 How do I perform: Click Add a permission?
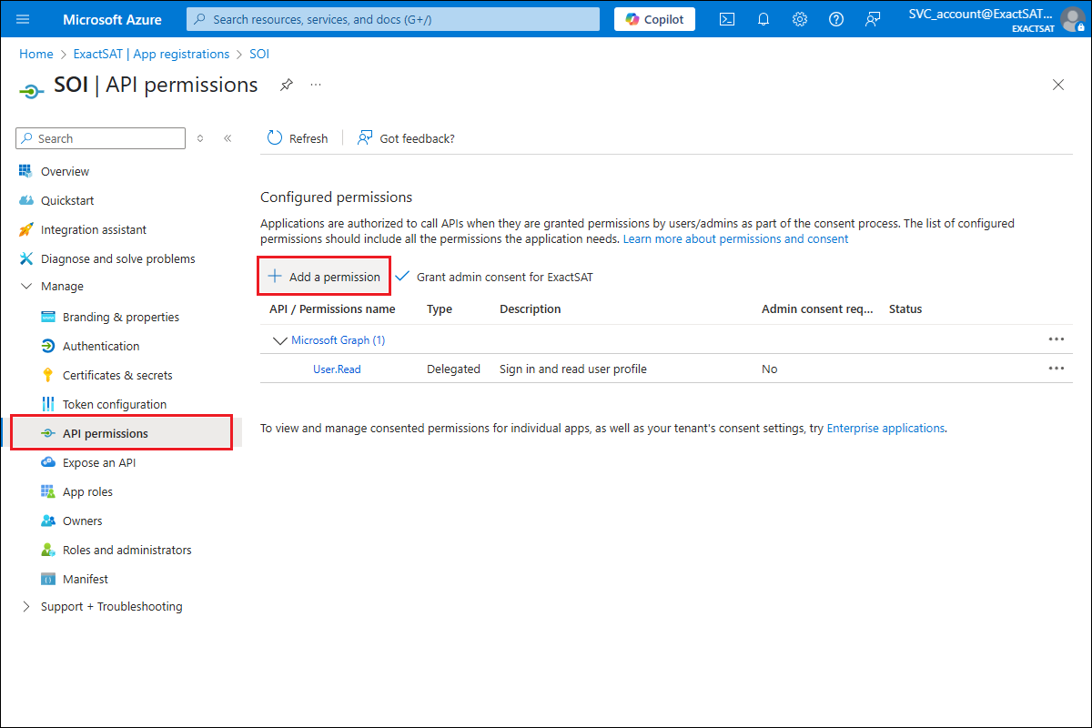[x=324, y=277]
